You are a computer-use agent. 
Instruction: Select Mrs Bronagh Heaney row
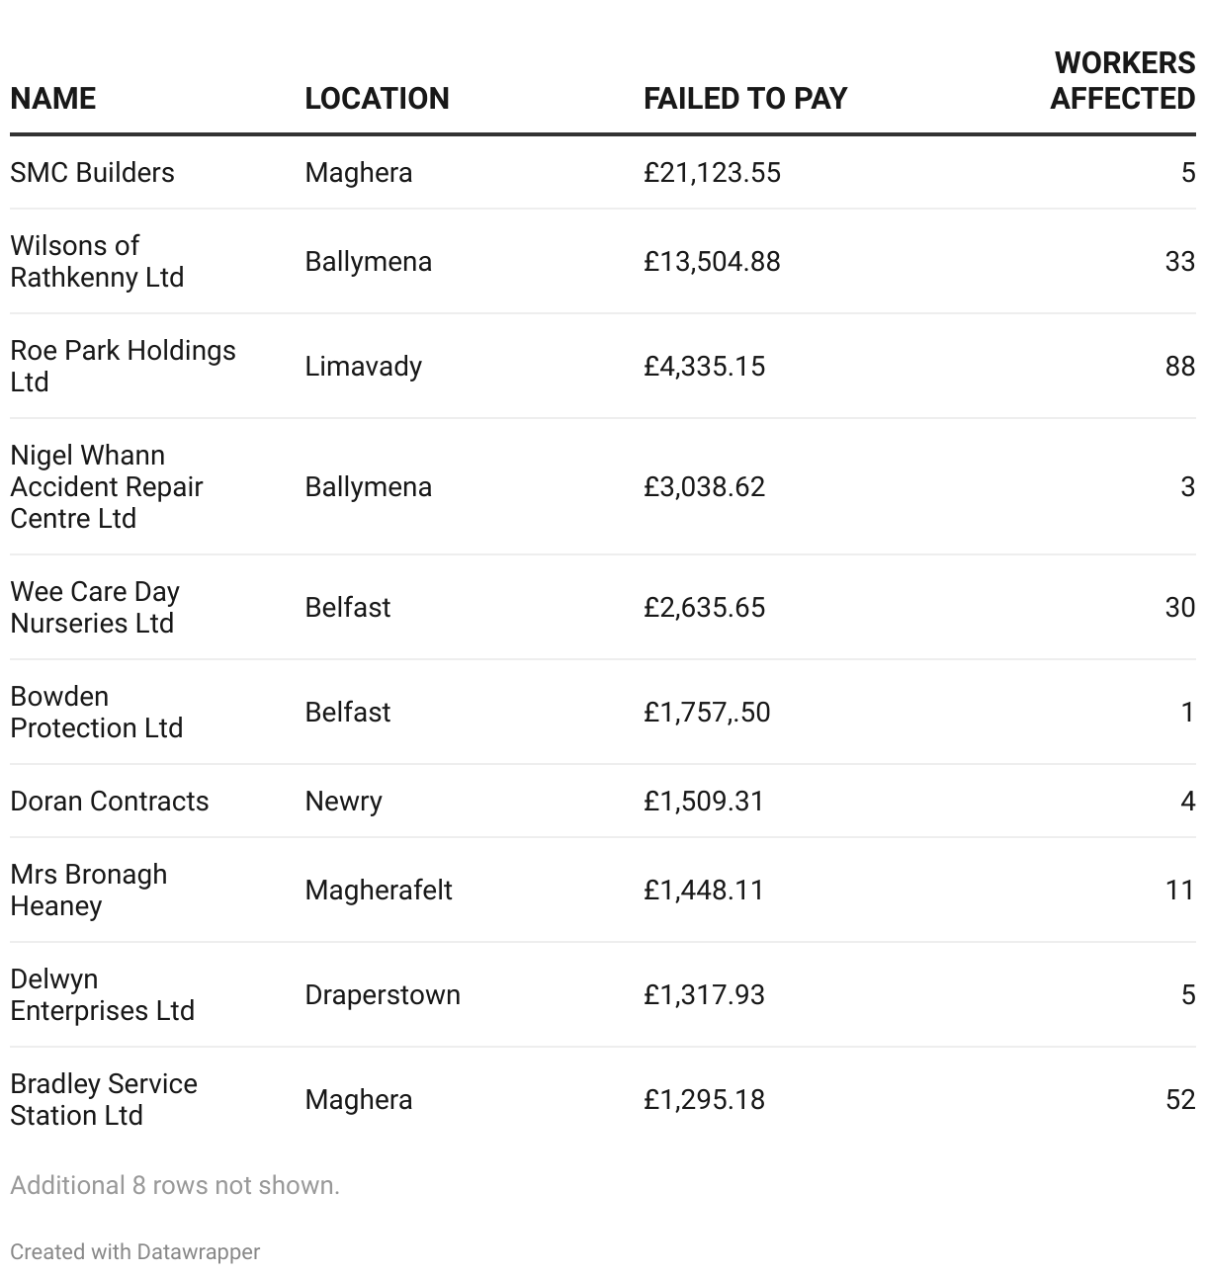coord(88,891)
